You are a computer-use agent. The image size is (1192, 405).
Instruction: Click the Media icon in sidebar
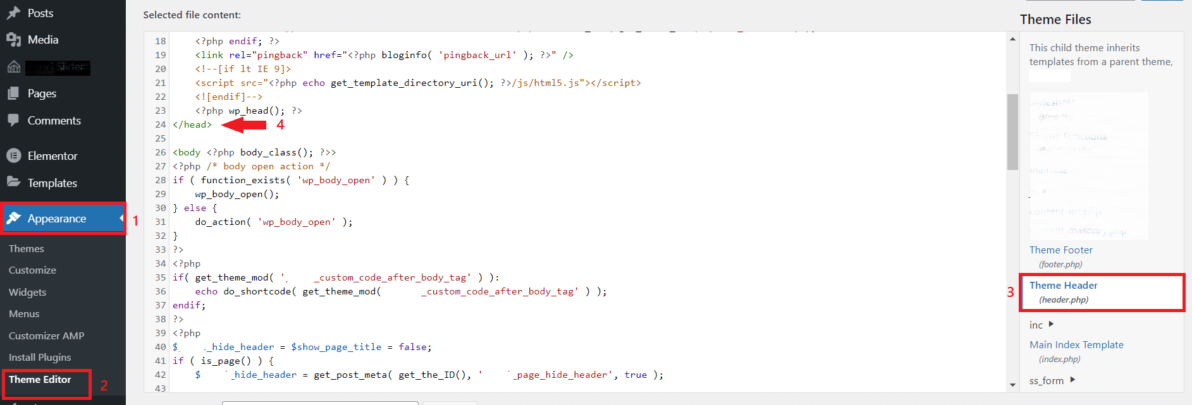point(13,40)
